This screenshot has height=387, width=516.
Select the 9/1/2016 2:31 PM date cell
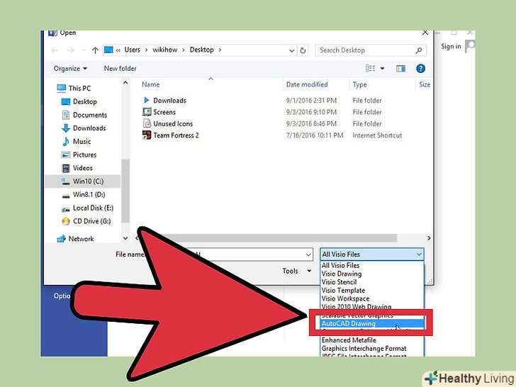(x=311, y=101)
